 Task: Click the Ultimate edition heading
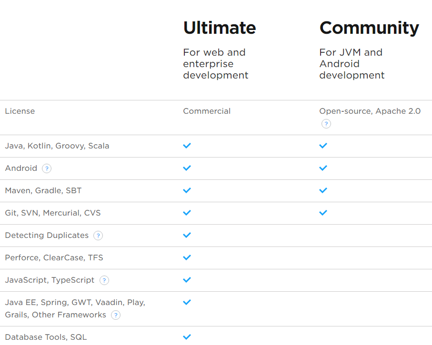(x=219, y=28)
